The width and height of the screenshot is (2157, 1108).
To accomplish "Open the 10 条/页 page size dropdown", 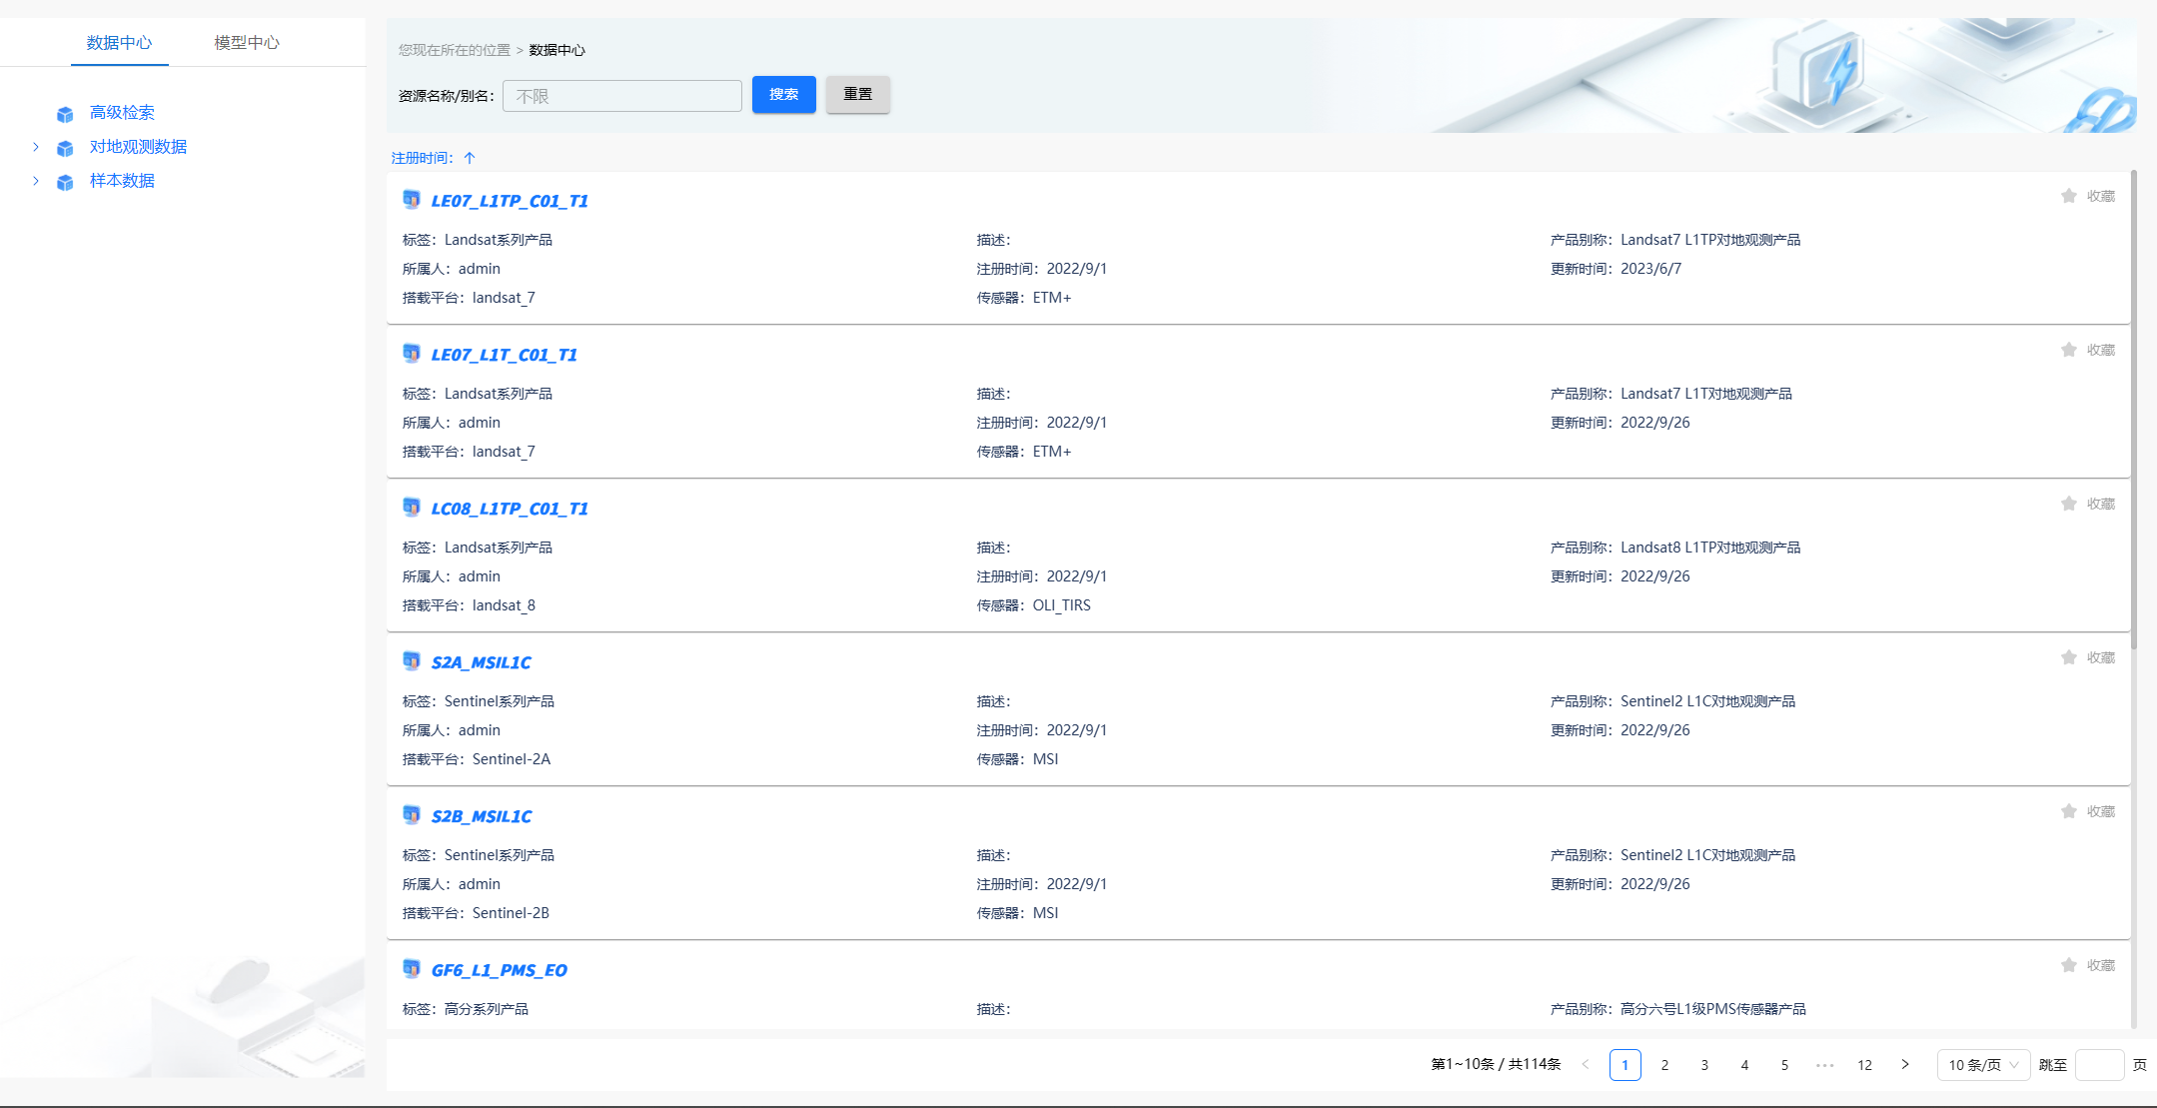I will pyautogui.click(x=1983, y=1065).
